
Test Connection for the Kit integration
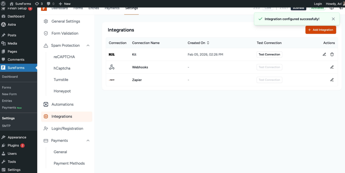coord(269,54)
